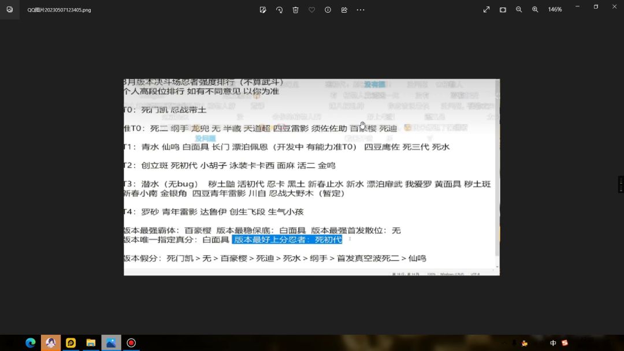Zoom out with the minus magnifier
Viewport: 624px width, 351px height.
pyautogui.click(x=519, y=10)
